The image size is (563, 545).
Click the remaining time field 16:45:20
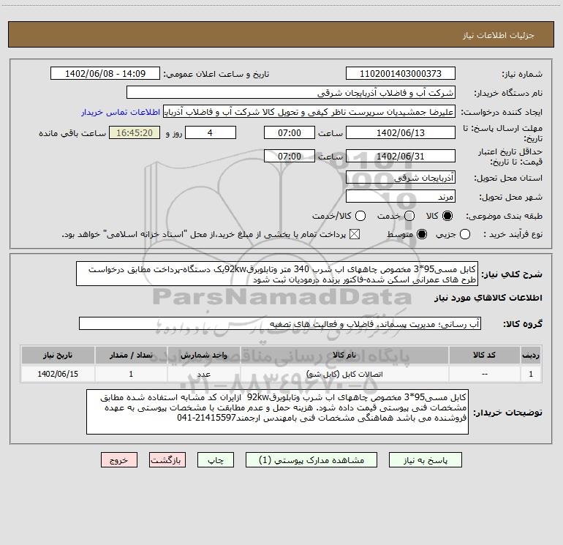tap(135, 133)
